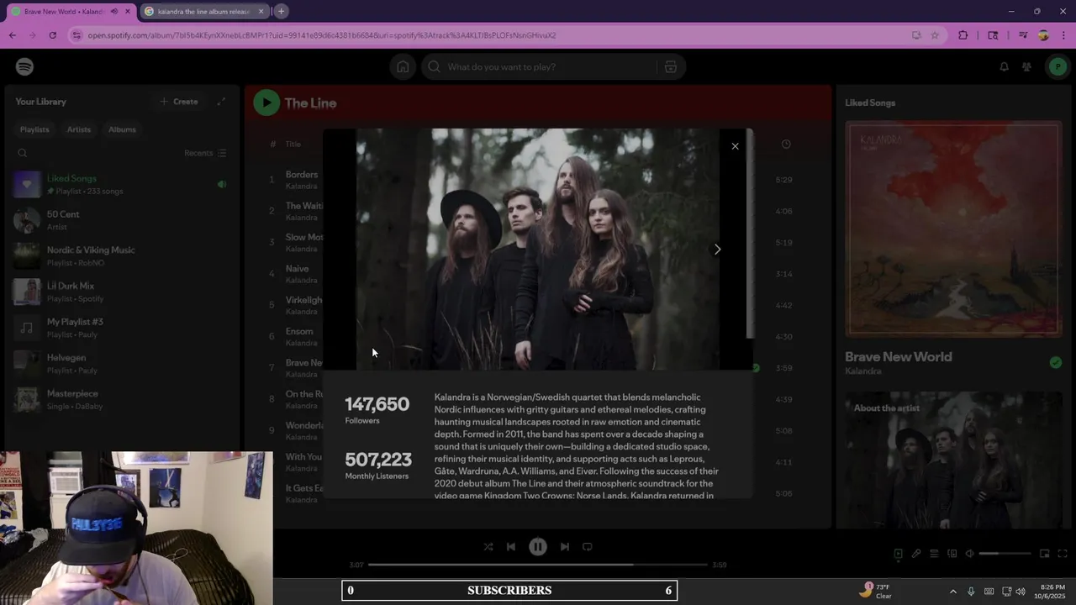Bookmark this page with star icon
Screen dimensions: 1076x605
click(934, 35)
